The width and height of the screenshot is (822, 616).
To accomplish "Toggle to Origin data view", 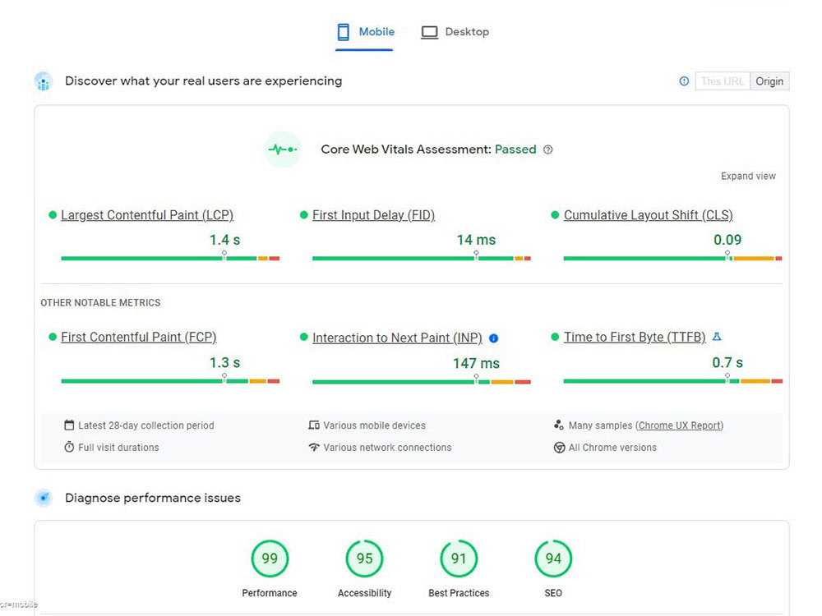I will click(x=769, y=81).
